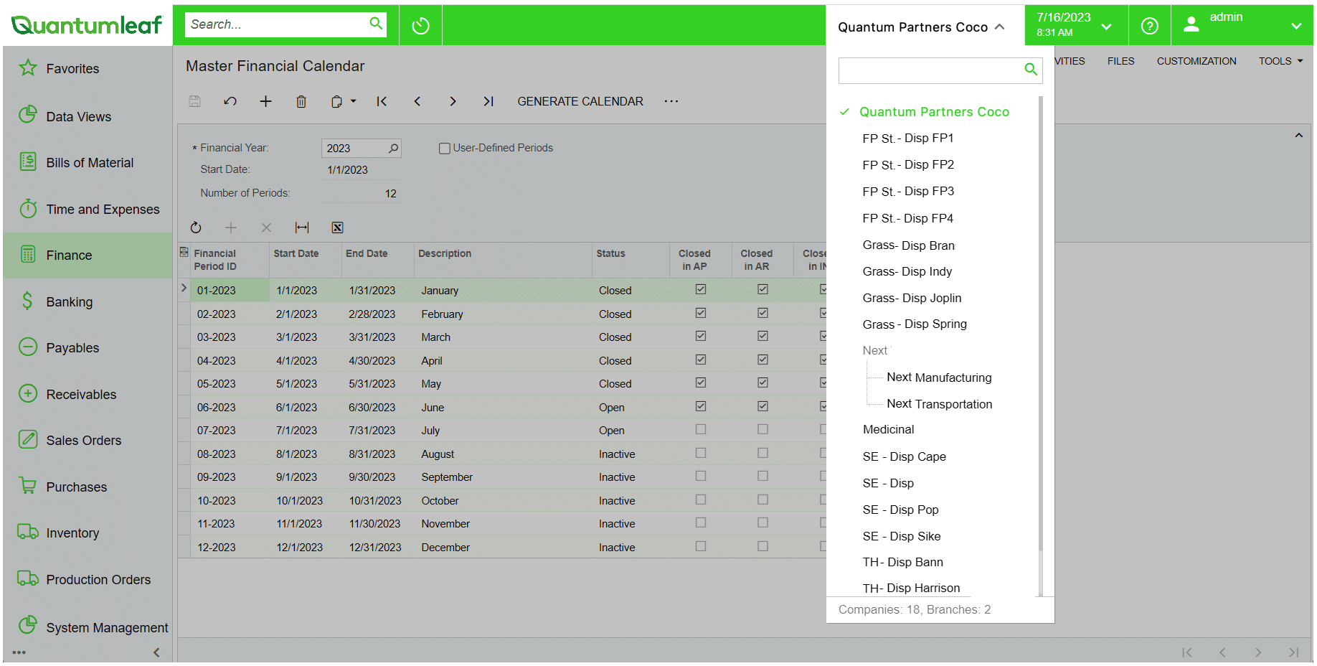Image resolution: width=1317 pixels, height=666 pixels.
Task: Open System Management workspace
Action: pos(88,627)
